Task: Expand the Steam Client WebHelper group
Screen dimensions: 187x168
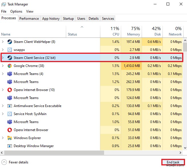Action: 3,42
